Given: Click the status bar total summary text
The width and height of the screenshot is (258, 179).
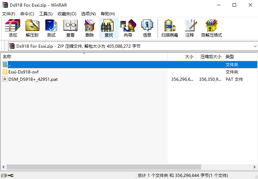Looking at the screenshot, I should pyautogui.click(x=183, y=176).
